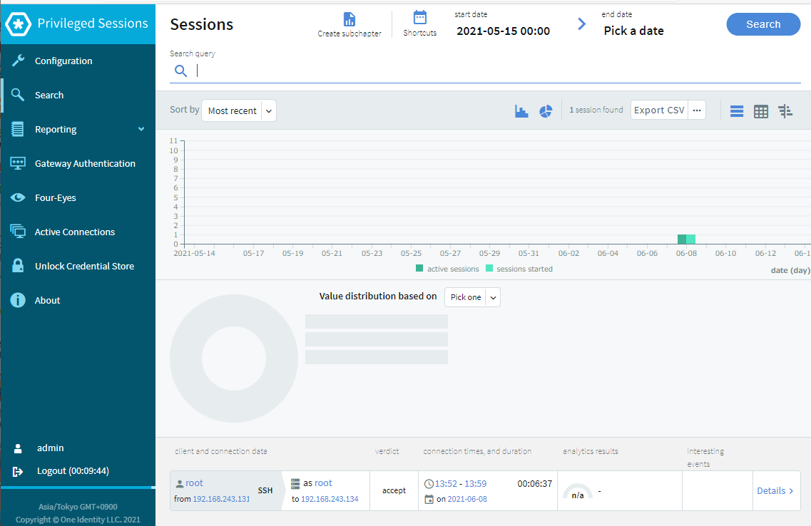Click the blue Search button
The width and height of the screenshot is (811, 526).
point(763,24)
